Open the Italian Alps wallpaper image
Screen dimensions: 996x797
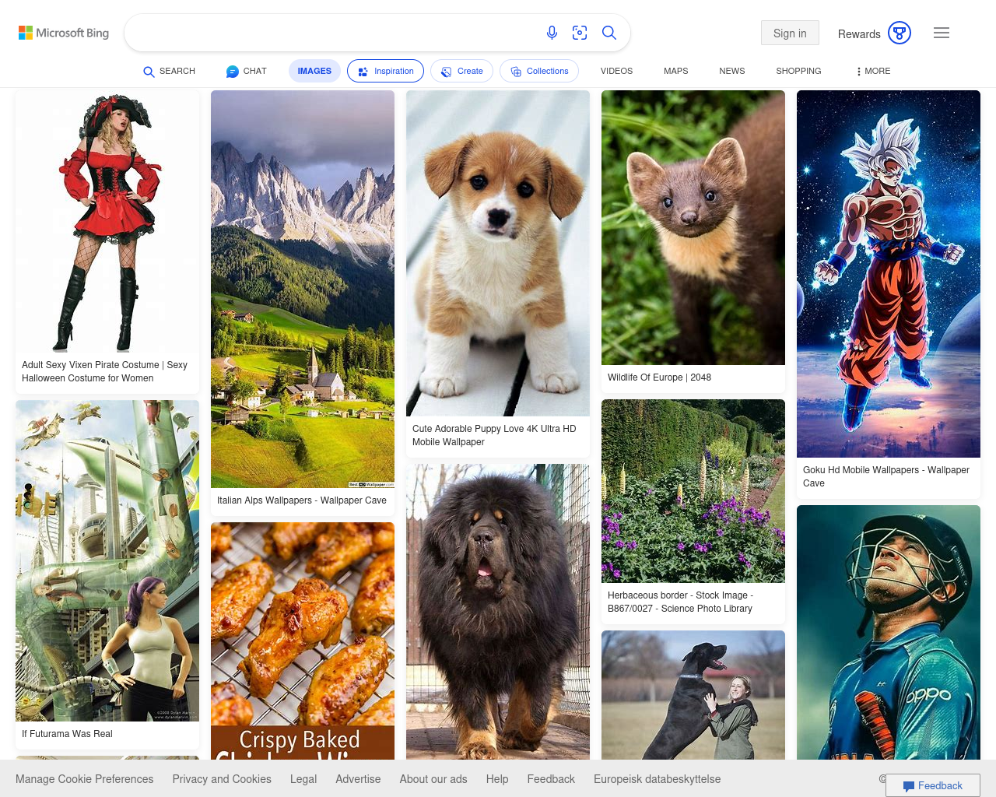pyautogui.click(x=303, y=289)
